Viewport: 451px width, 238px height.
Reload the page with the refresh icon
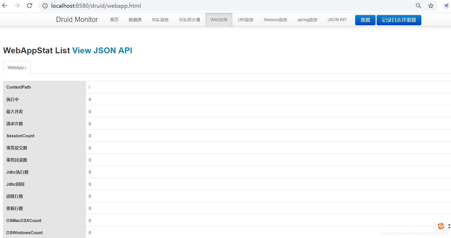point(30,5)
